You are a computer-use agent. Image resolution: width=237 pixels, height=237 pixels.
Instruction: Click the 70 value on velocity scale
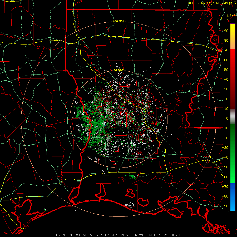226,50
